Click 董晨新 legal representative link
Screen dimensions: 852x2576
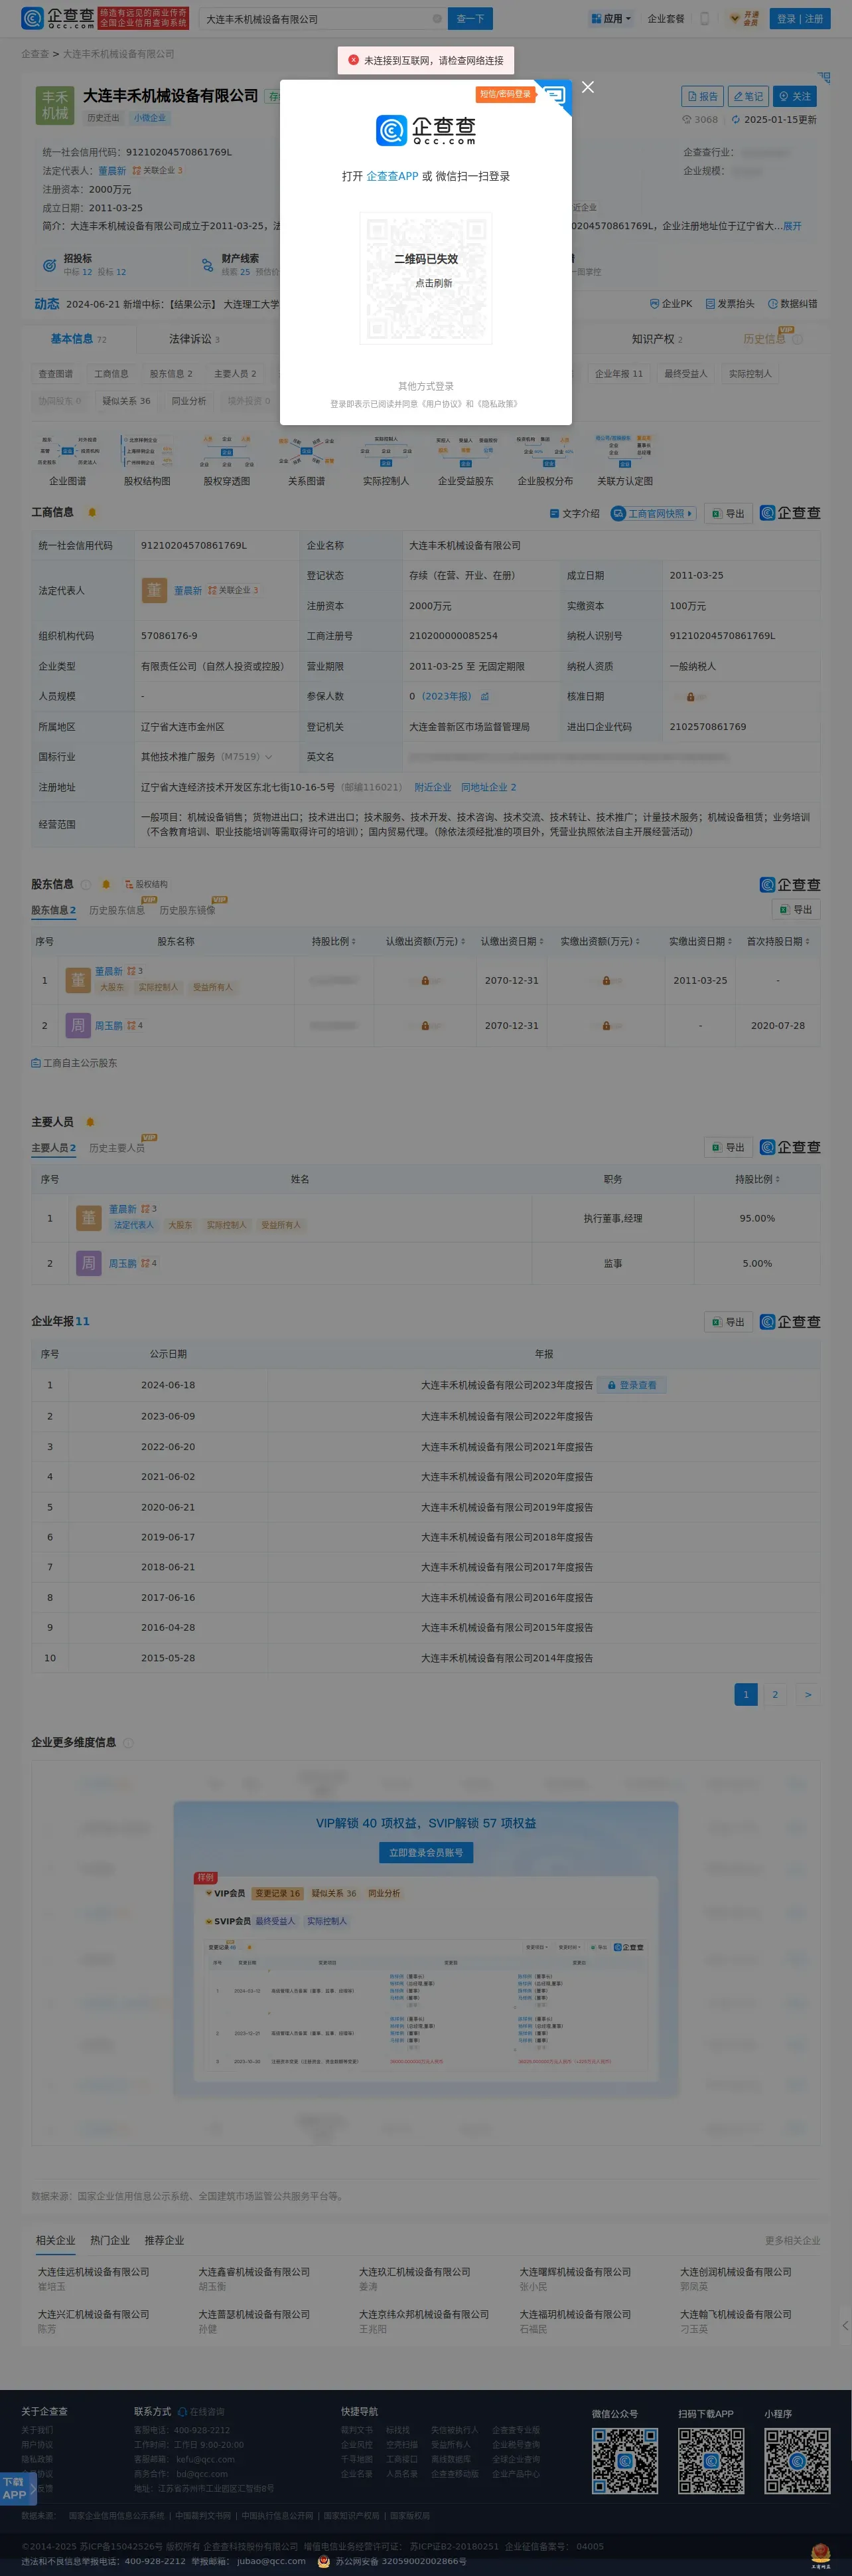pos(188,590)
